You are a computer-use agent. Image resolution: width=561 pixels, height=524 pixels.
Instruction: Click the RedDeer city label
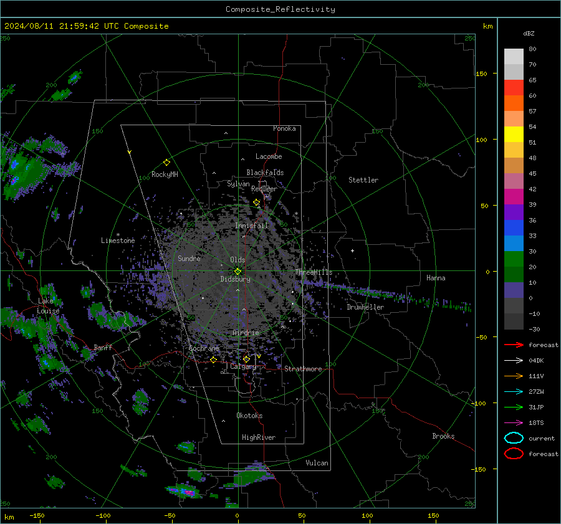coord(264,189)
